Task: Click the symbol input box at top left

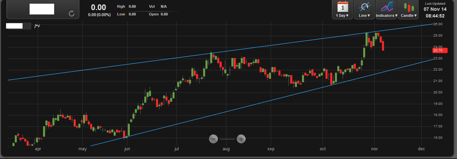Action: [x=43, y=9]
